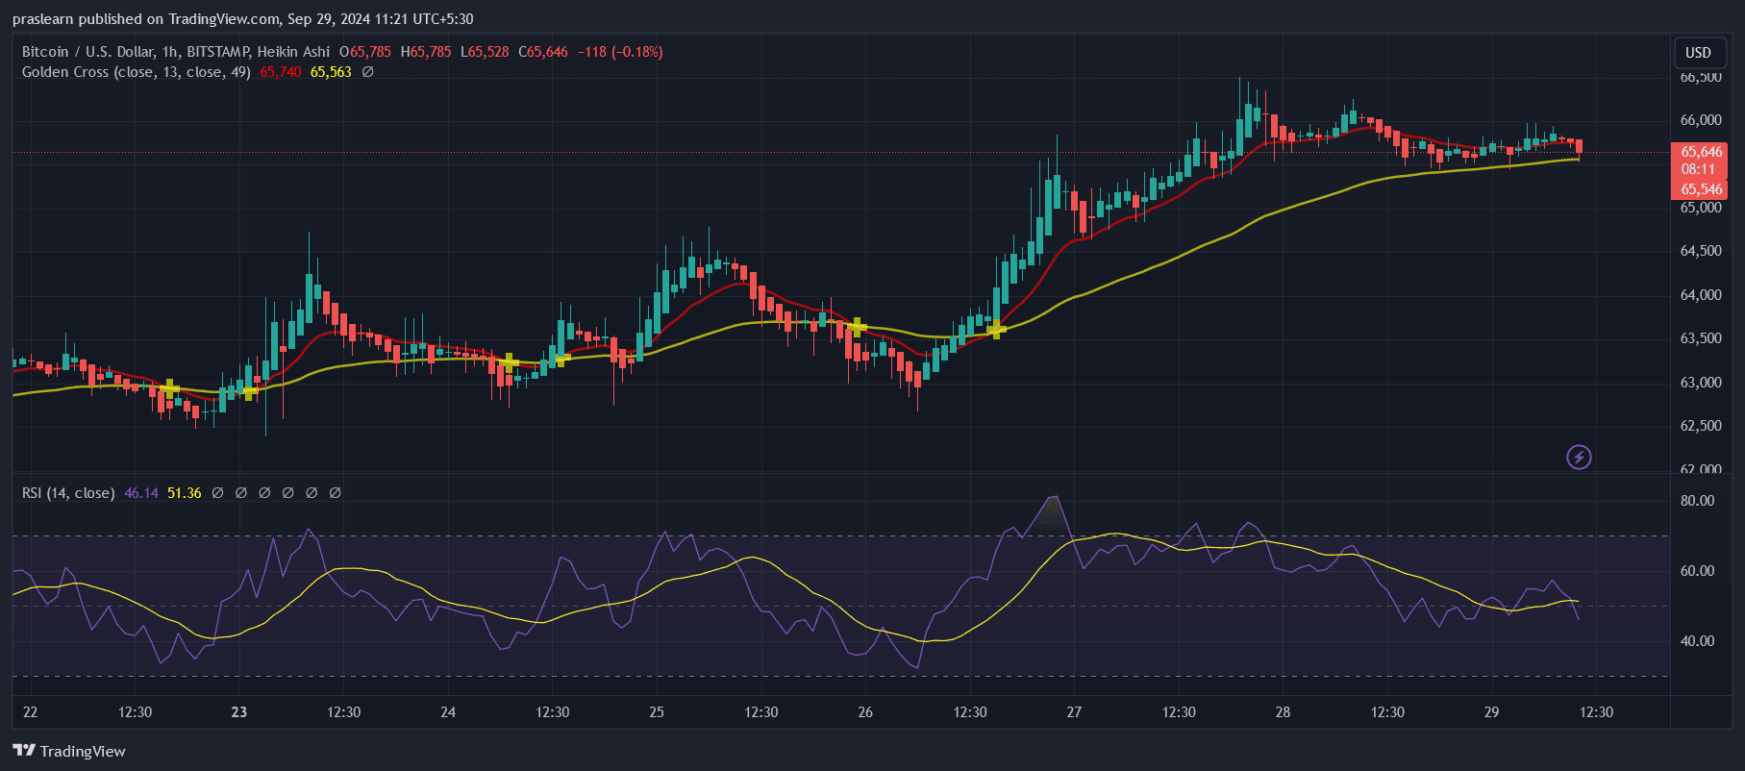
Task: Click the rightmost yellow golden cross marker on chart
Action: point(996,329)
